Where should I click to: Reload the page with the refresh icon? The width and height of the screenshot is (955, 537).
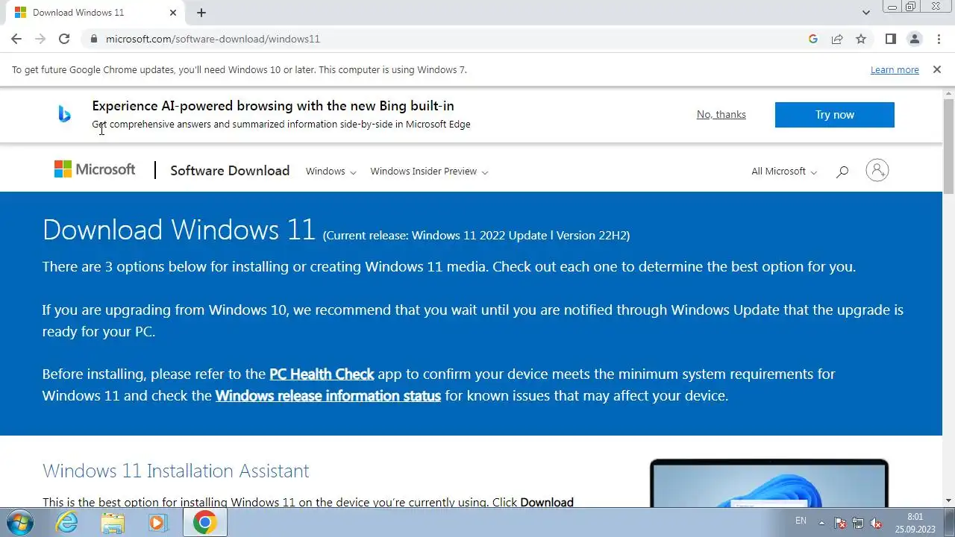coord(64,39)
